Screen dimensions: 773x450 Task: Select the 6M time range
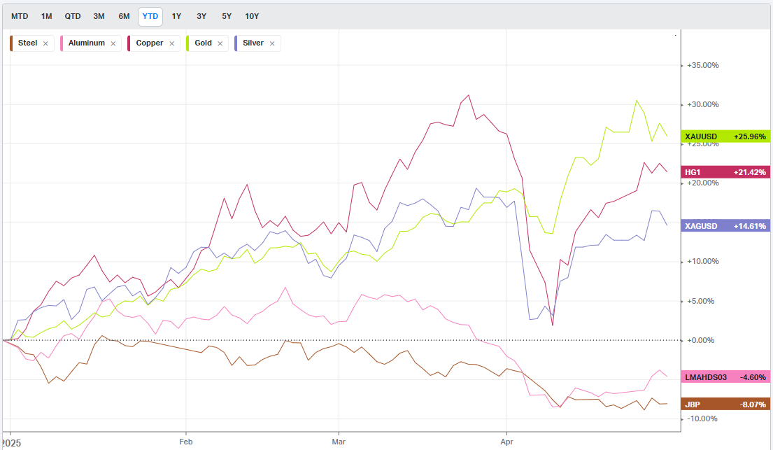pos(124,16)
